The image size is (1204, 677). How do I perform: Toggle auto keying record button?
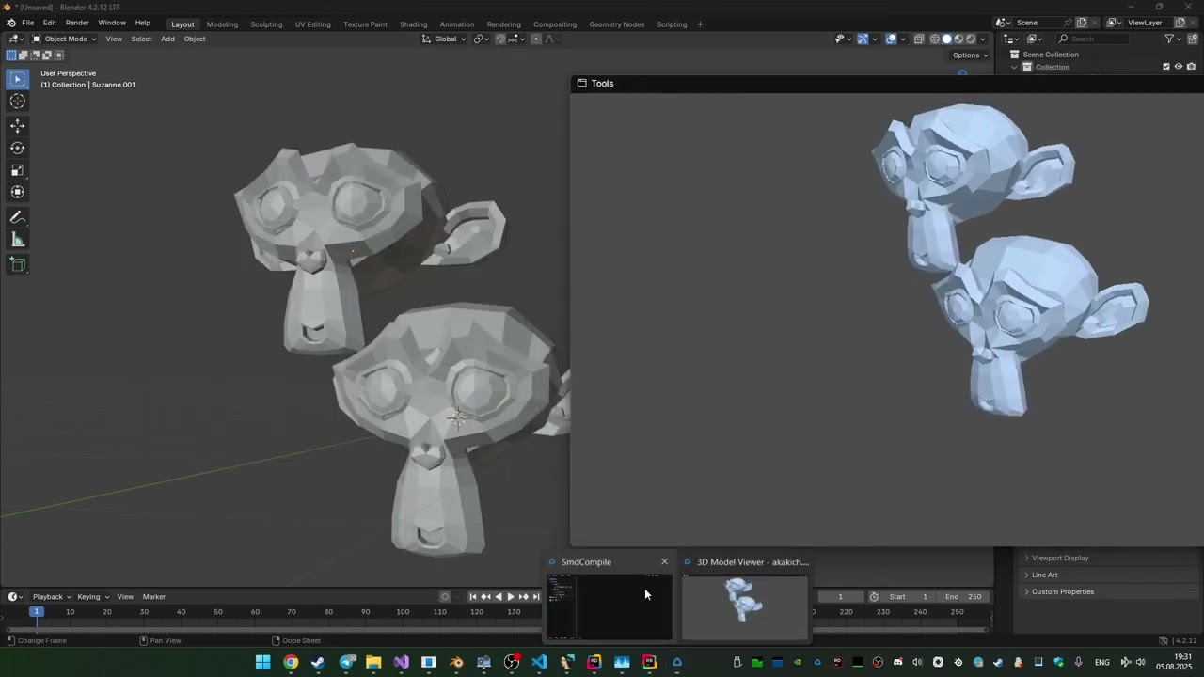[446, 596]
